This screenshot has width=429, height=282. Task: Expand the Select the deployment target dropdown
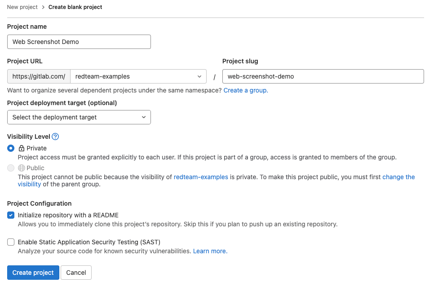pyautogui.click(x=79, y=117)
